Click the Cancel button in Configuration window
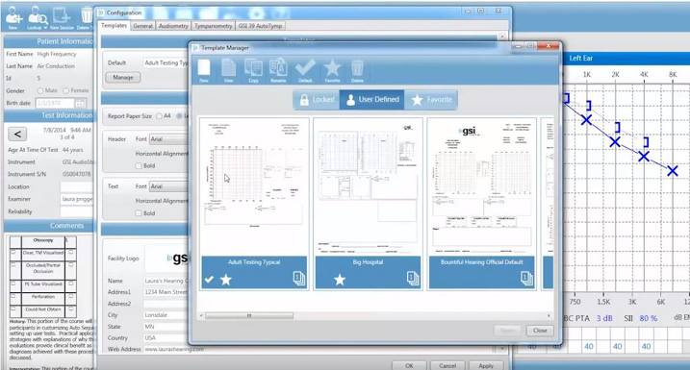The width and height of the screenshot is (690, 370). (447, 365)
